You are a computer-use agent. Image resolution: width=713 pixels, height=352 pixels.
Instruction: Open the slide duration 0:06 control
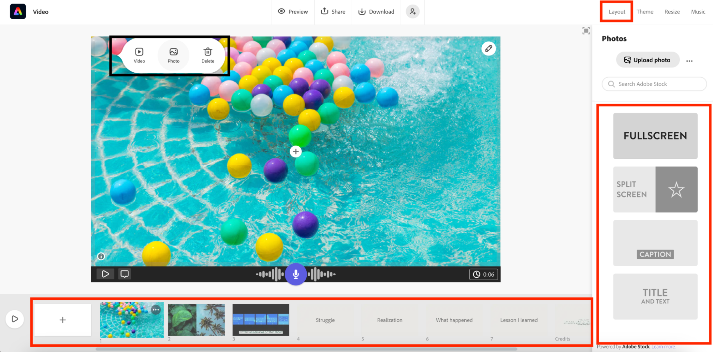tap(483, 274)
